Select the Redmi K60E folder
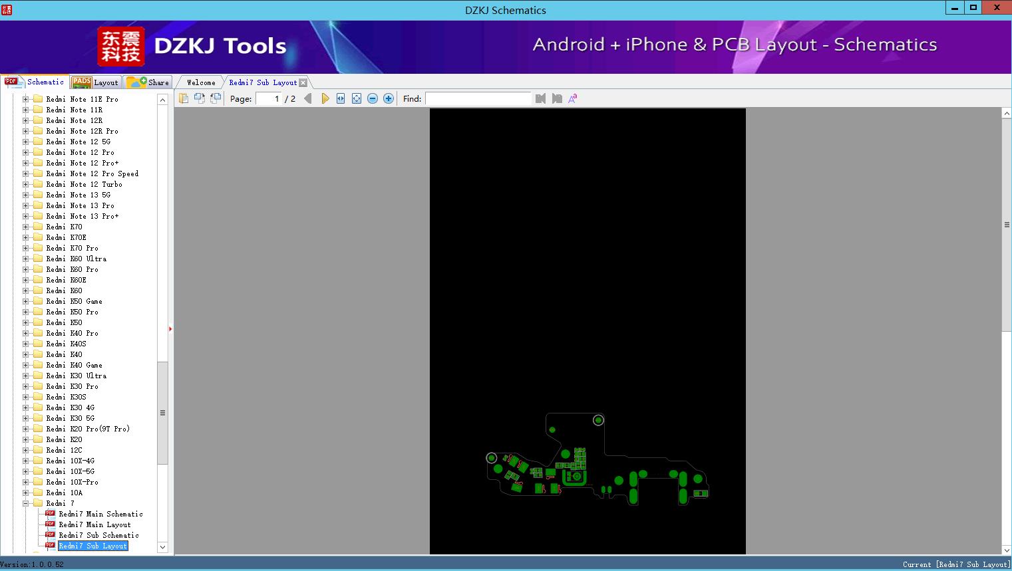The image size is (1012, 571). [67, 280]
